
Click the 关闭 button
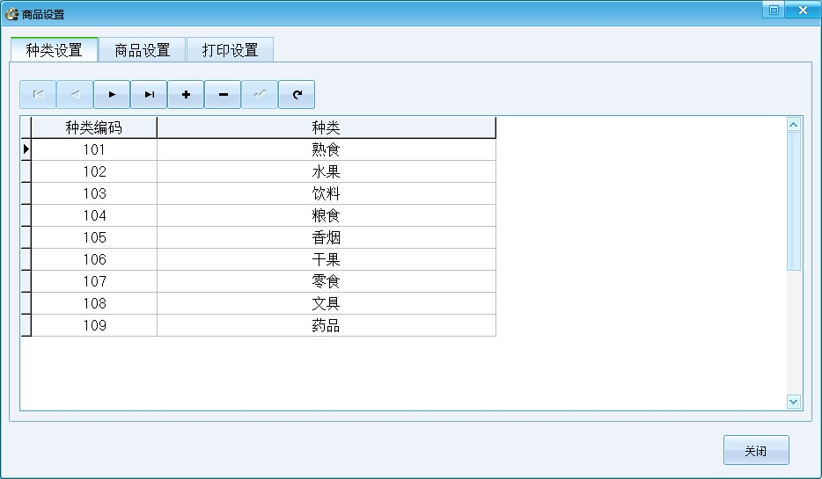coord(756,450)
